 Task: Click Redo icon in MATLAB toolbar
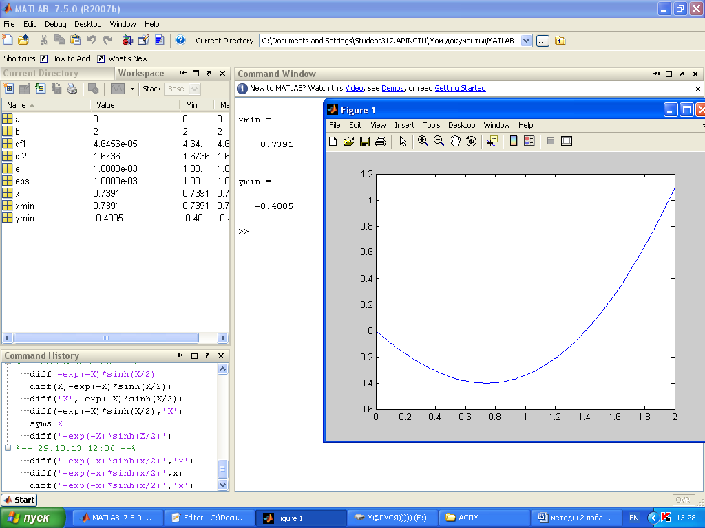pos(107,41)
